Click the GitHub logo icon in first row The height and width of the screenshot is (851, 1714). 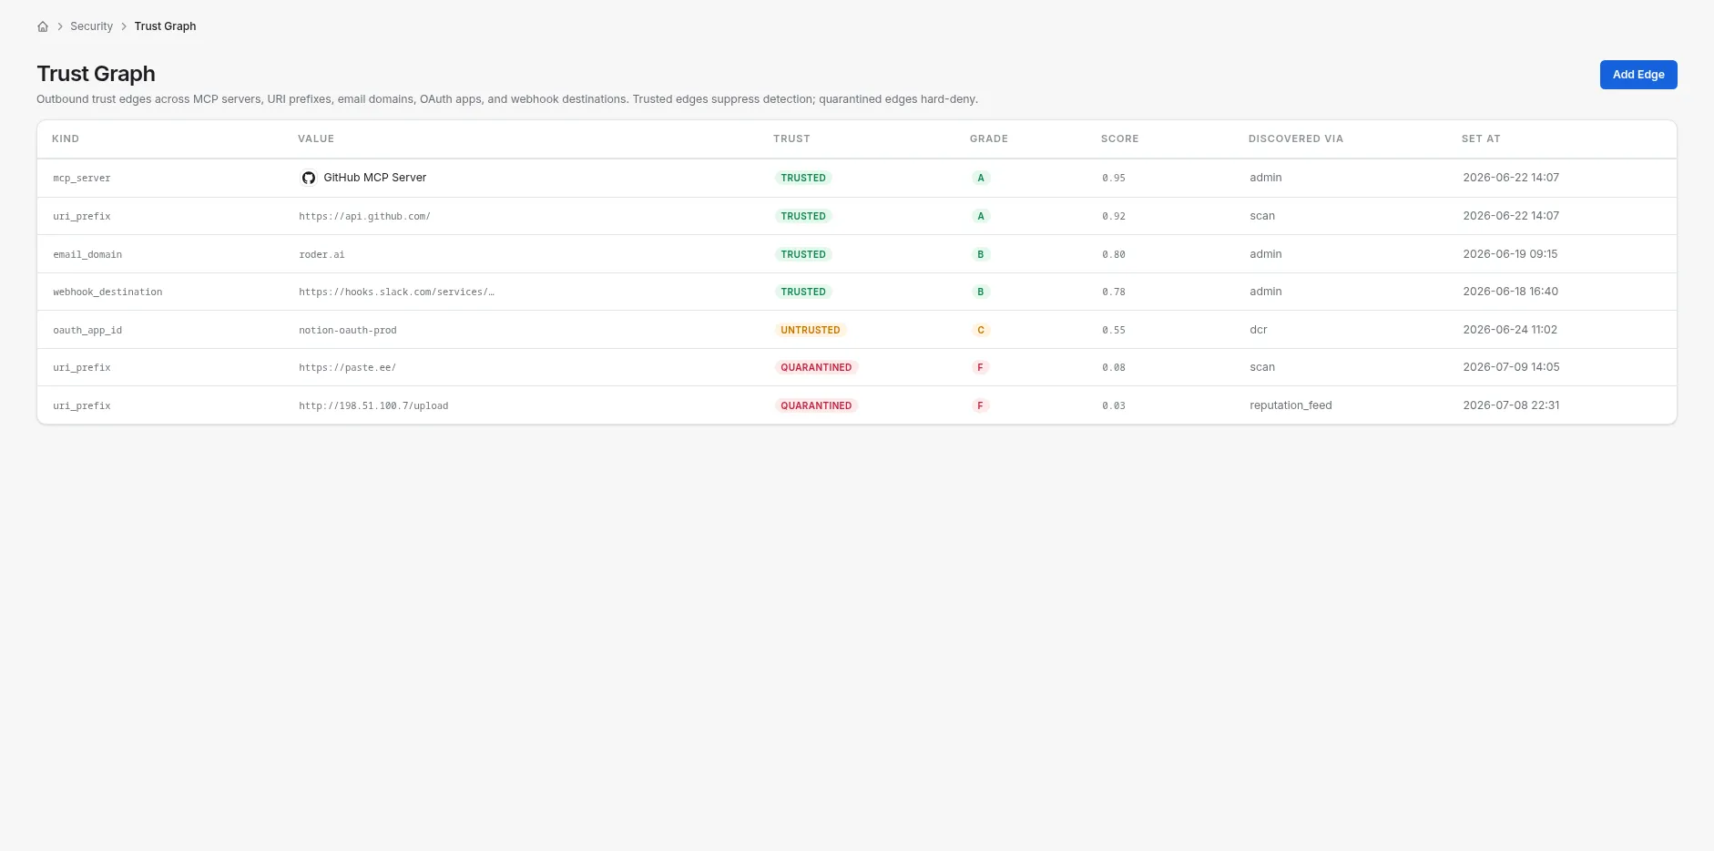[x=309, y=178]
